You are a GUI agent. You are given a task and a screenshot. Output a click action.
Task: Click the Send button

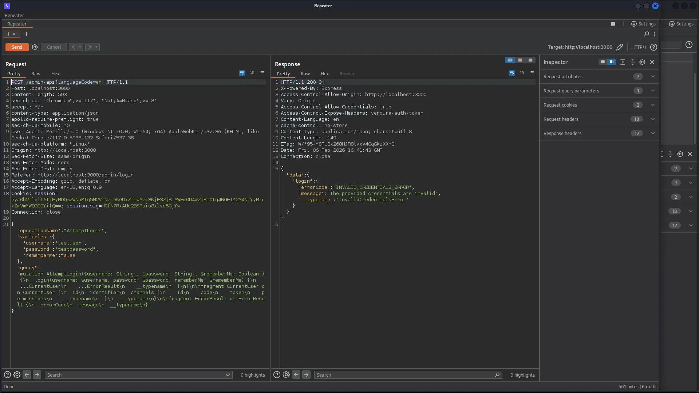(x=16, y=47)
